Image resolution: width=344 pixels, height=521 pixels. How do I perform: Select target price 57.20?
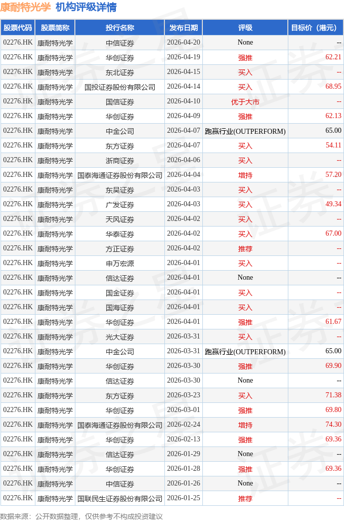tap(333, 175)
